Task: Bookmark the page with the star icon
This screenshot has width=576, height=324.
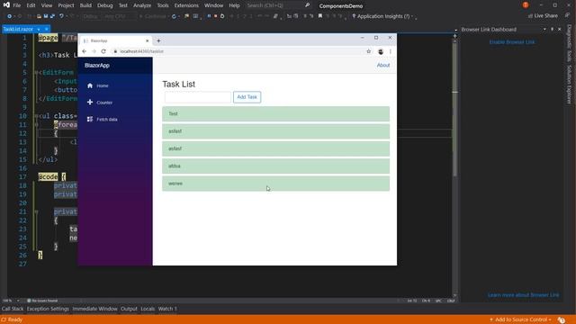Action: point(368,51)
